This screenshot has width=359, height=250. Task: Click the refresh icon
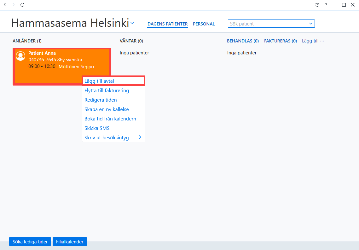click(x=22, y=5)
